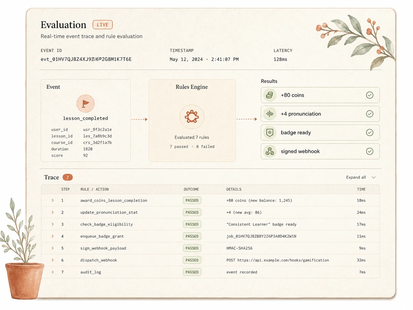Click the job_01HV7QJ8ZB8Y2Z6P3A0D4K2W1N detail

[261, 236]
